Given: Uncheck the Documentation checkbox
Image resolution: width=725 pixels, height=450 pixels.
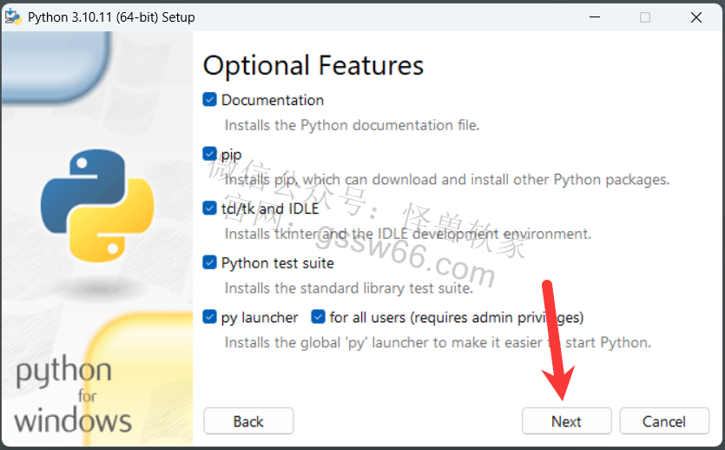Looking at the screenshot, I should pos(209,99).
